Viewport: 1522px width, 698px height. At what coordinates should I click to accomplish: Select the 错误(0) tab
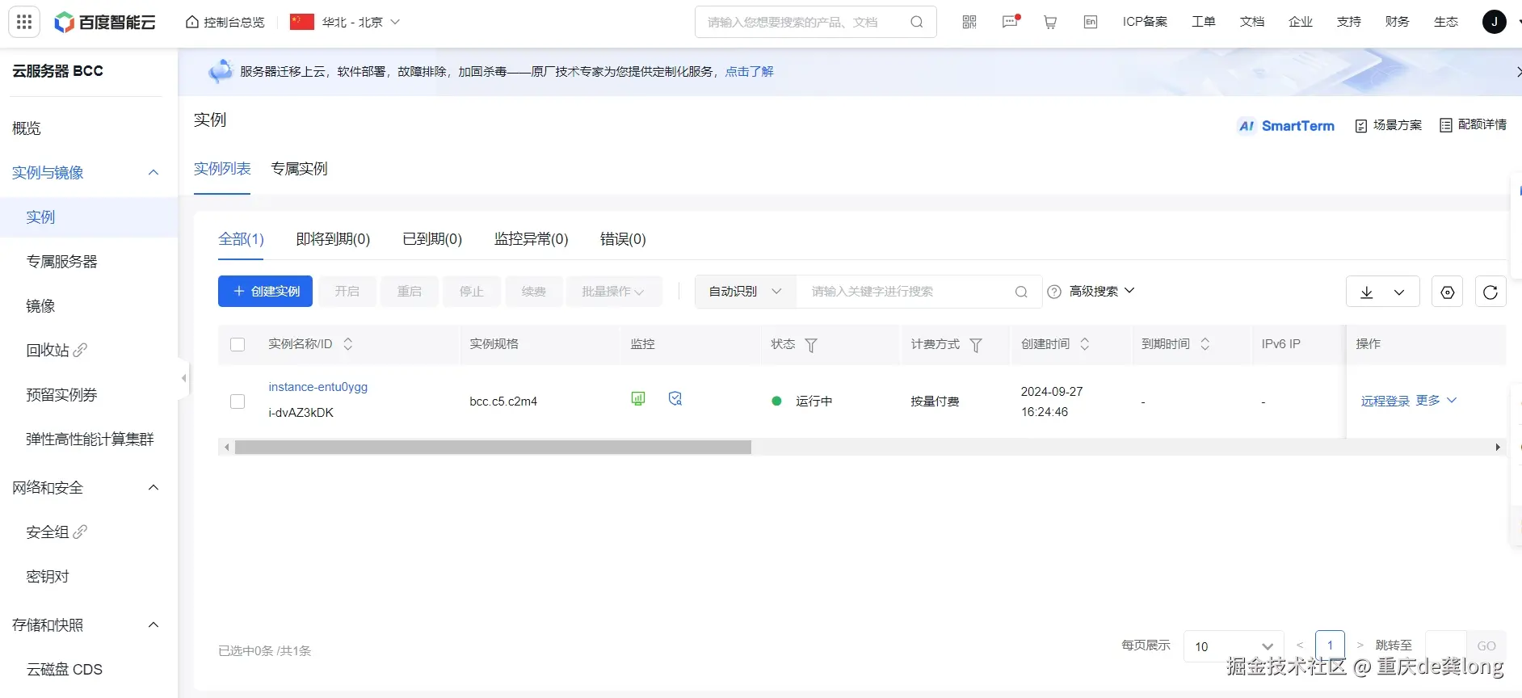coord(623,239)
